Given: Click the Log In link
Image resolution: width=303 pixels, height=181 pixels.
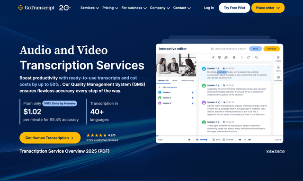Looking at the screenshot, I should point(209,8).
